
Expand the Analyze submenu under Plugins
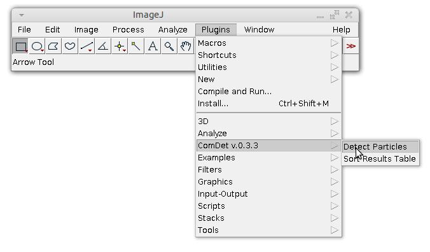pos(268,133)
